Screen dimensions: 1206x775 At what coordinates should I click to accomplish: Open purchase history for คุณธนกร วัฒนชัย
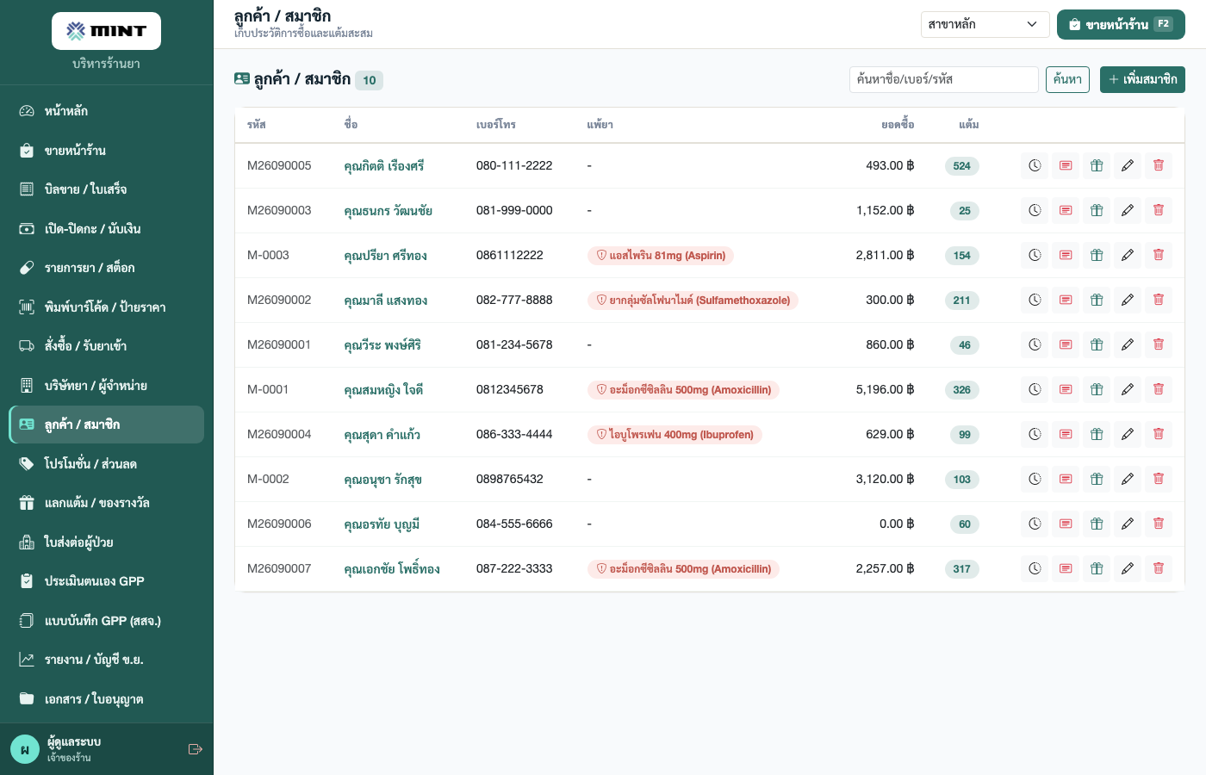tap(1035, 210)
